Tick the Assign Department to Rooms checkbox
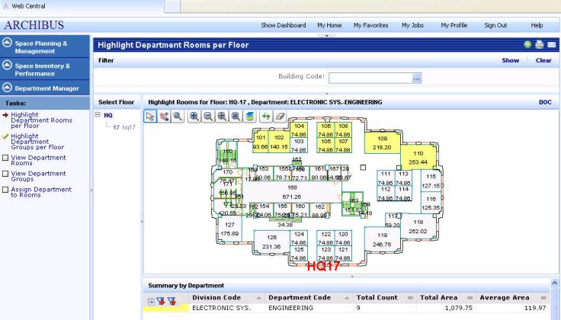The image size is (561, 320). [x=5, y=190]
